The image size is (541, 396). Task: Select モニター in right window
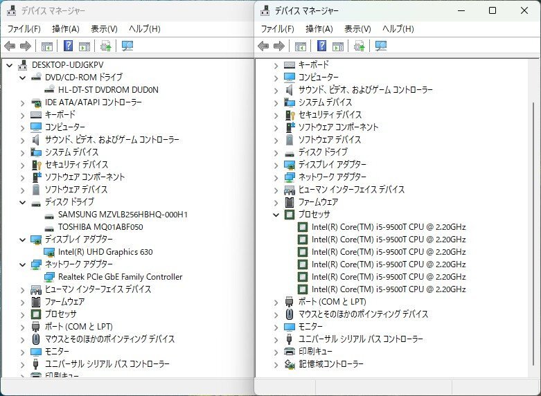click(x=310, y=326)
